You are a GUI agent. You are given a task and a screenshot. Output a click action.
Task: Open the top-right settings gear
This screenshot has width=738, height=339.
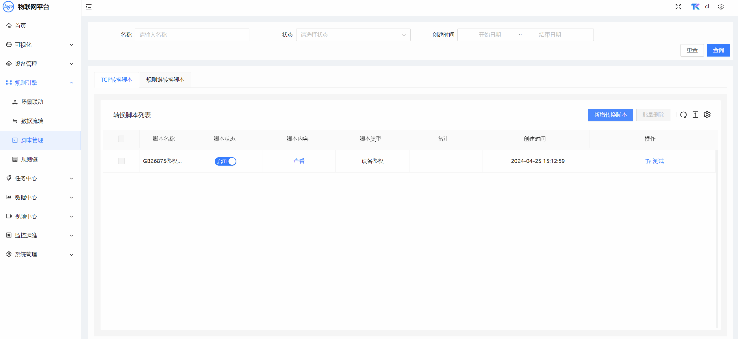click(721, 7)
